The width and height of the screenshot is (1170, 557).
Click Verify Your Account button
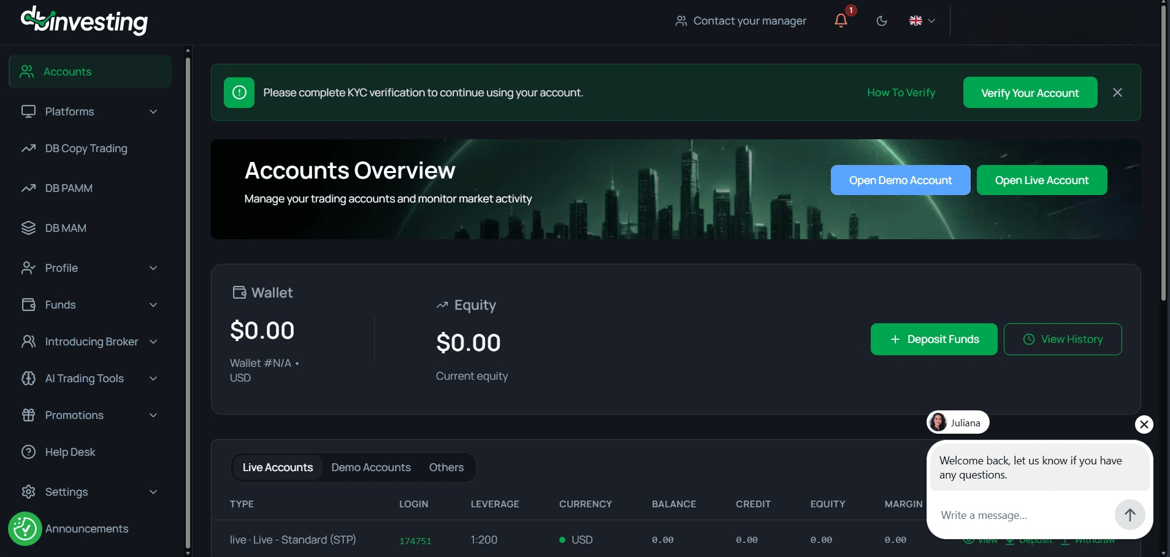(1030, 93)
